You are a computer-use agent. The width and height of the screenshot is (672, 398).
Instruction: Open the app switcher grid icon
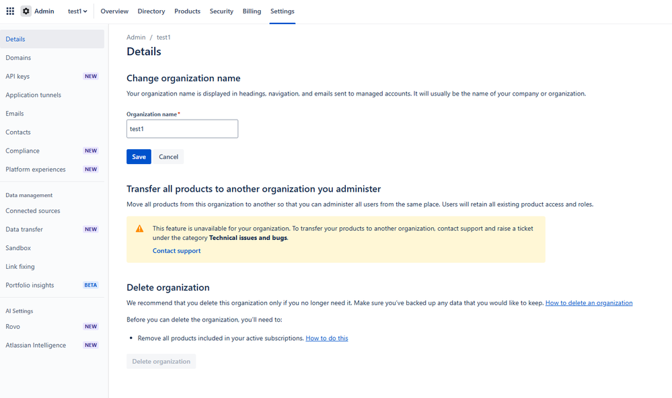pyautogui.click(x=10, y=11)
